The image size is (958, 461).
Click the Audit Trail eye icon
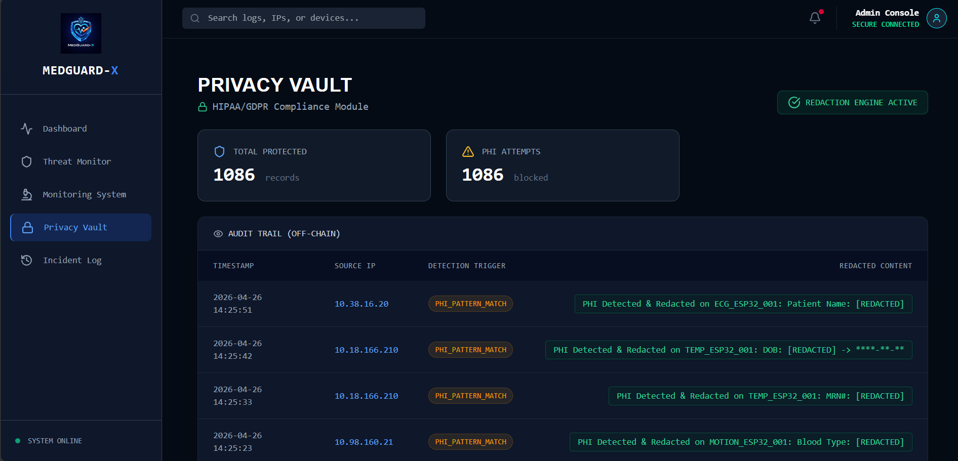click(x=218, y=234)
